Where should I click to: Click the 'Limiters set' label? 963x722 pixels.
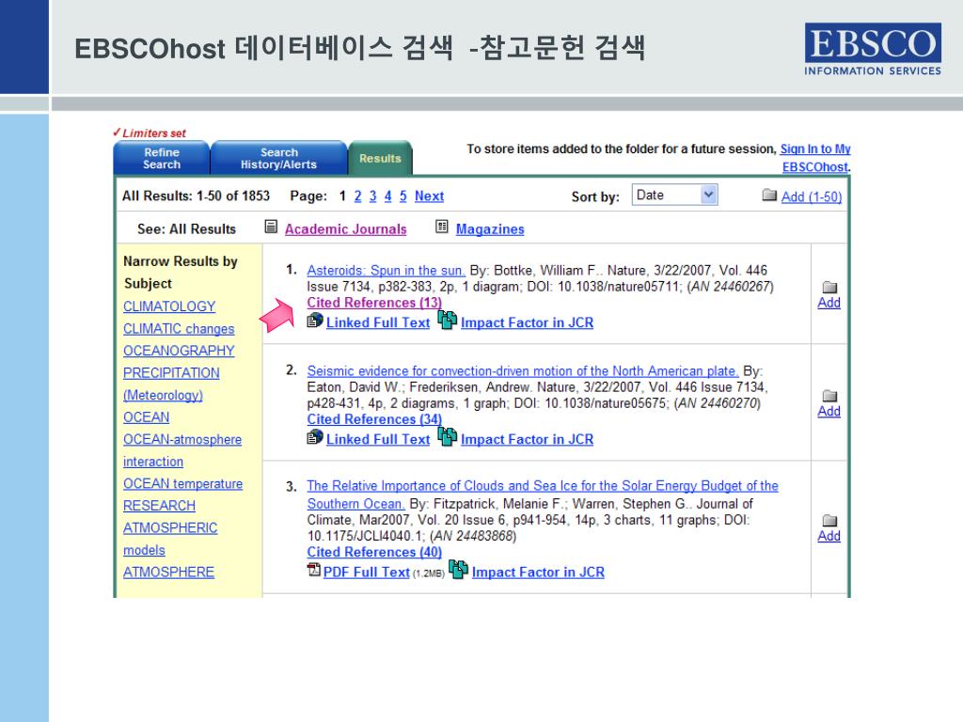[150, 133]
